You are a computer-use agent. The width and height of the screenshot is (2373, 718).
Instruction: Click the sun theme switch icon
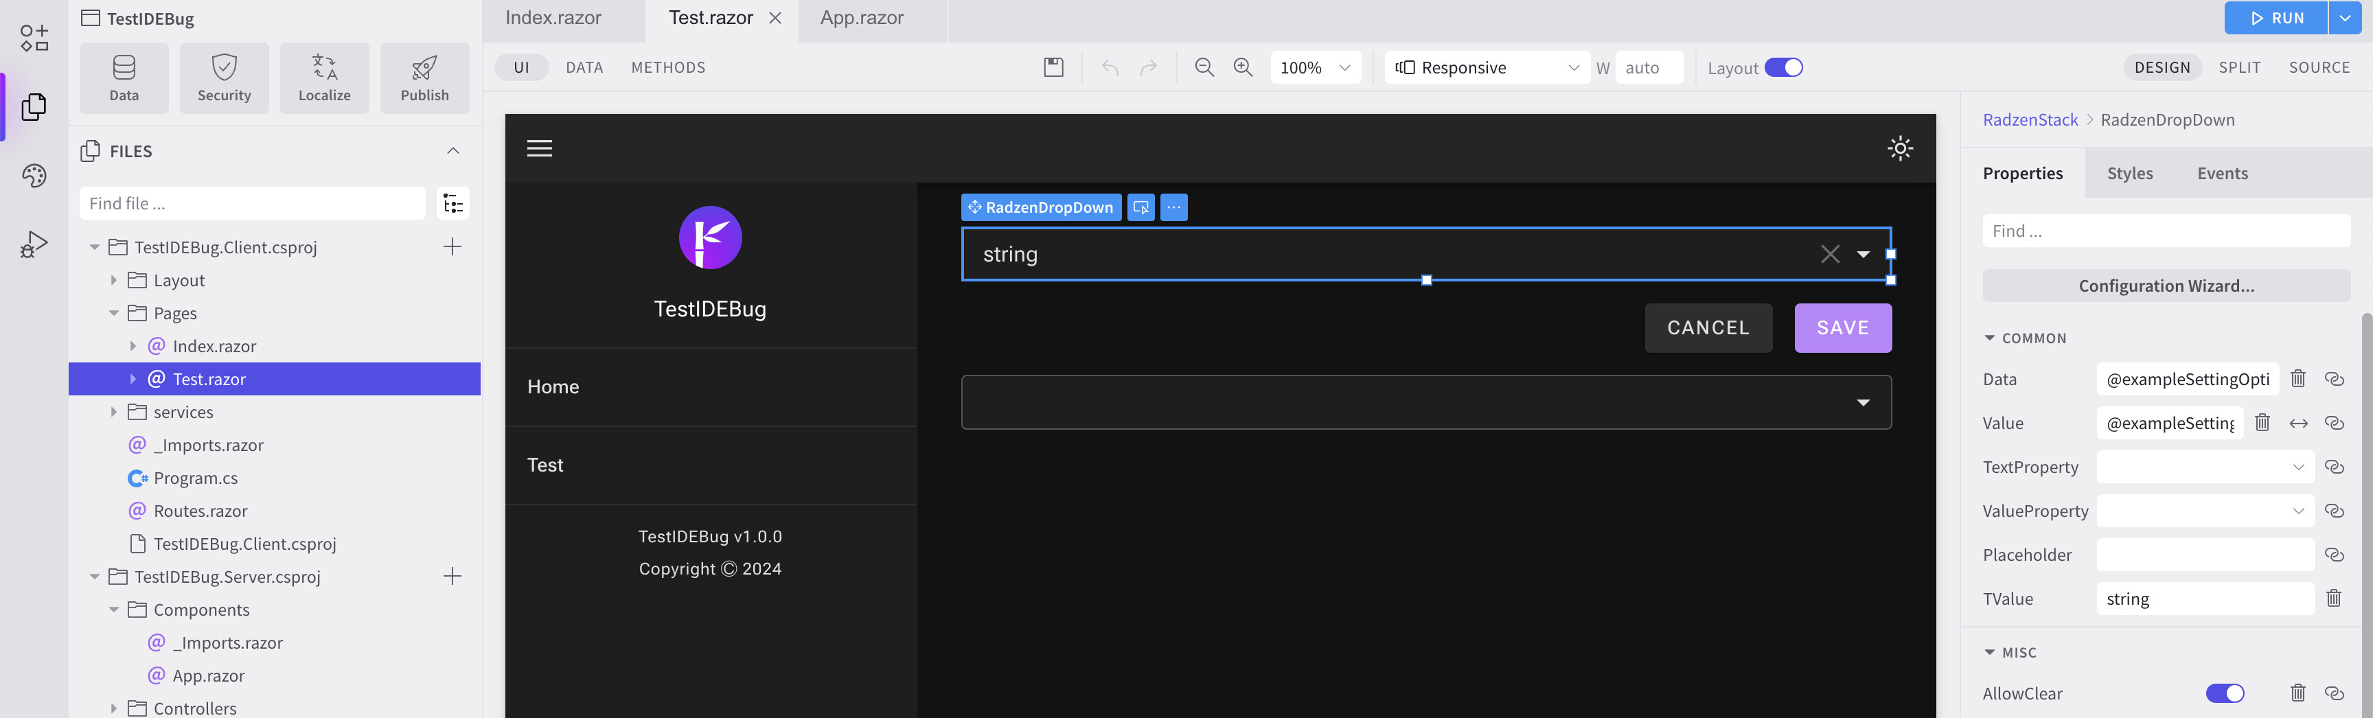(1901, 148)
